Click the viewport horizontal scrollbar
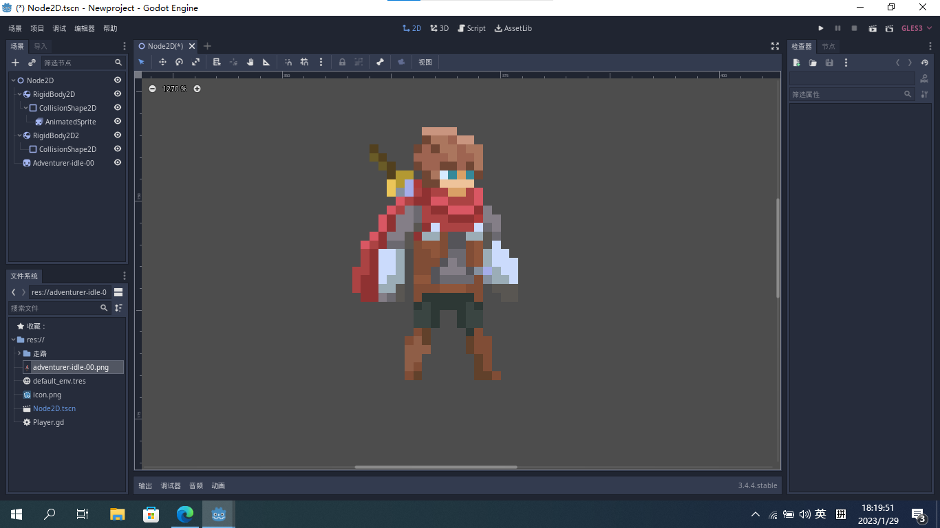 pos(436,467)
